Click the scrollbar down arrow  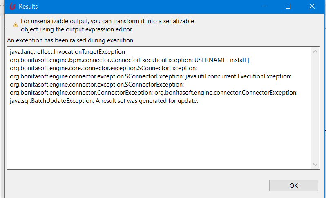(315, 164)
